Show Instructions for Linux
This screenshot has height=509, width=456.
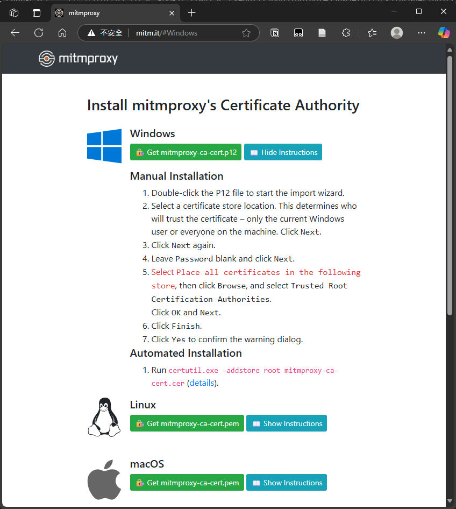tap(287, 423)
